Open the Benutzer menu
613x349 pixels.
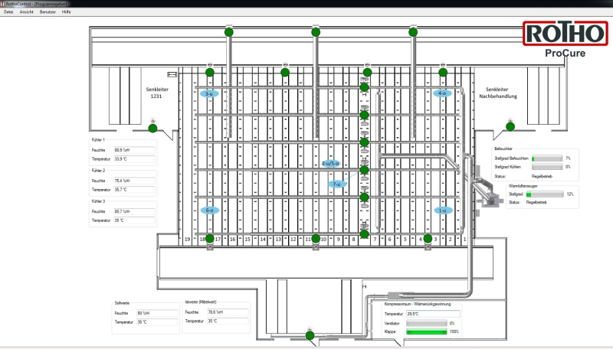(x=48, y=11)
